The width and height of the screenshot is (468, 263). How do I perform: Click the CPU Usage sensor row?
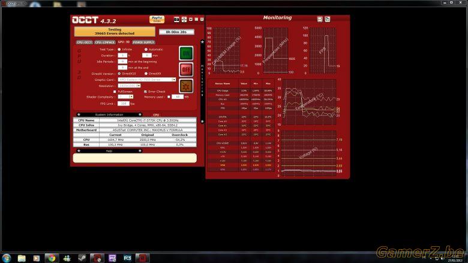click(x=240, y=90)
